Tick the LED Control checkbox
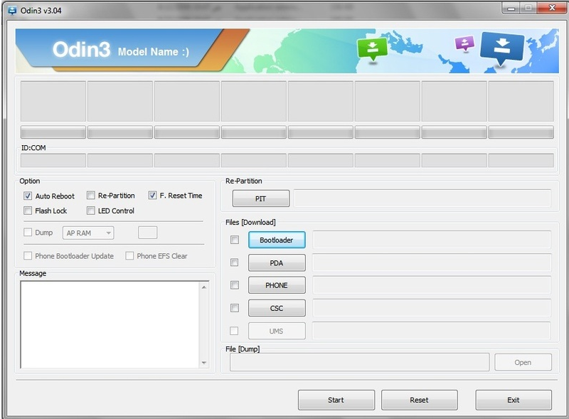This screenshot has width=569, height=419. (x=91, y=211)
